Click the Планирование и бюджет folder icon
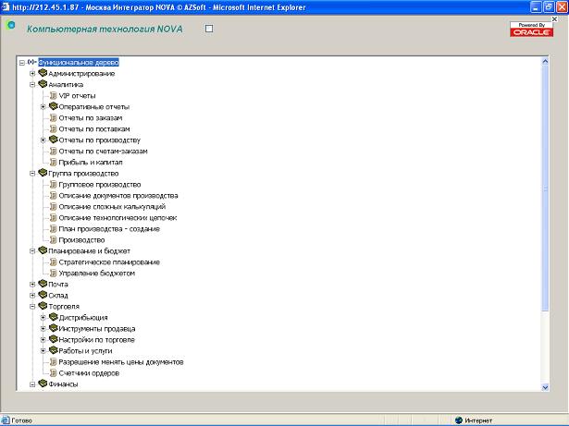 tap(43, 250)
